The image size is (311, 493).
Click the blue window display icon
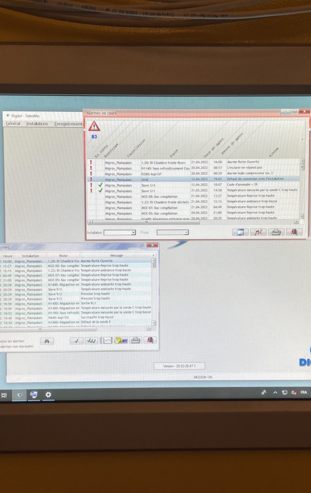[x=240, y=232]
